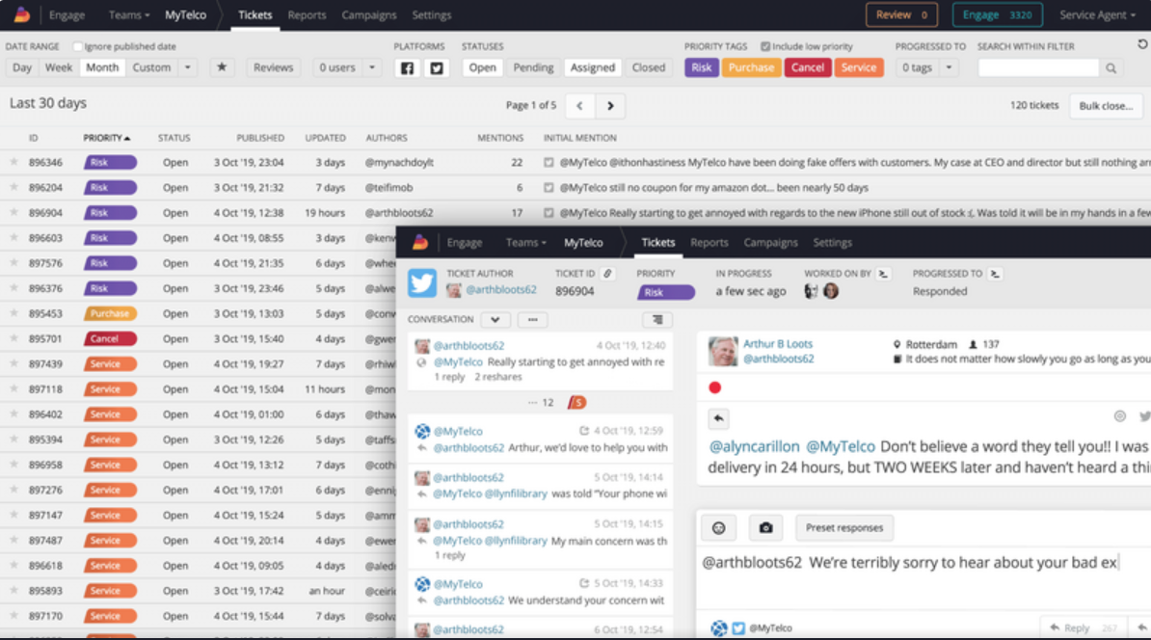Toggle the Facebook platform filter icon
1151x640 pixels.
tap(408, 67)
